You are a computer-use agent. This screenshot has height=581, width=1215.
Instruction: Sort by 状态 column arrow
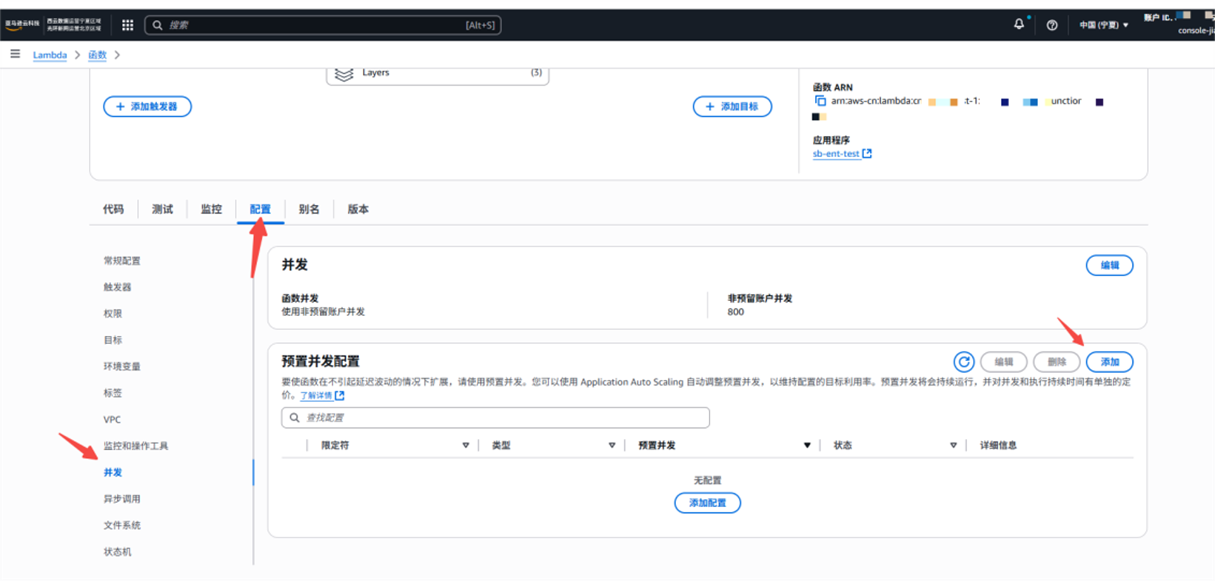click(953, 445)
